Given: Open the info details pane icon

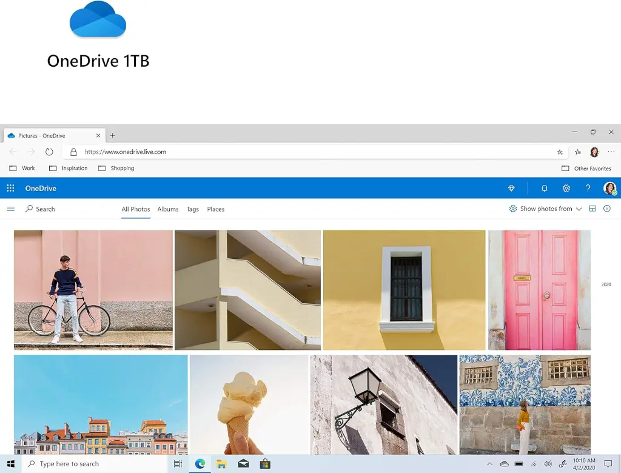Looking at the screenshot, I should 607,209.
